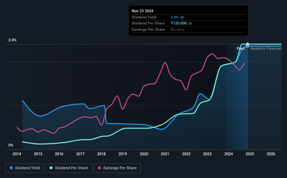287x178 pixels.
Task: Click the 2021 x-axis label
Action: pyautogui.click(x=165, y=154)
